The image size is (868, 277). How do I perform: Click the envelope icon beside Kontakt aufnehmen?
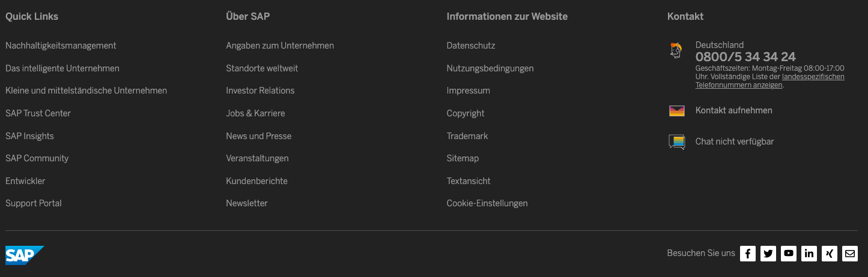677,111
